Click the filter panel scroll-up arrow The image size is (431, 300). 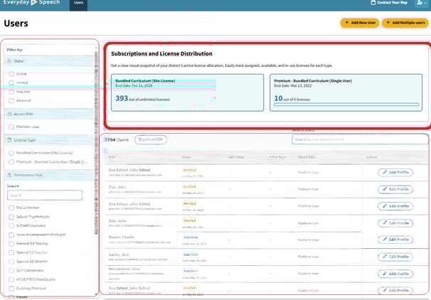pyautogui.click(x=96, y=48)
